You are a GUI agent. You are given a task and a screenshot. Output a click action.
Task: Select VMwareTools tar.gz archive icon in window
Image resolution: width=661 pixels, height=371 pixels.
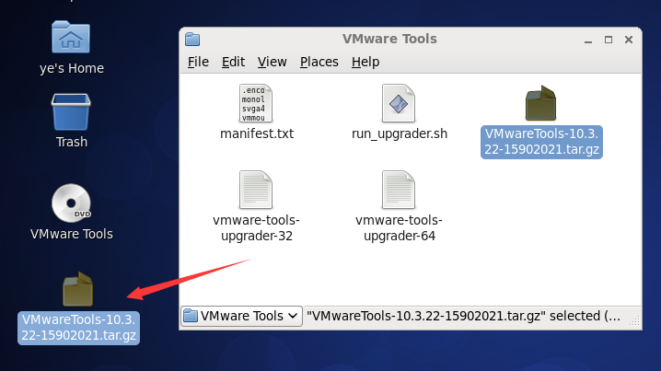point(540,103)
